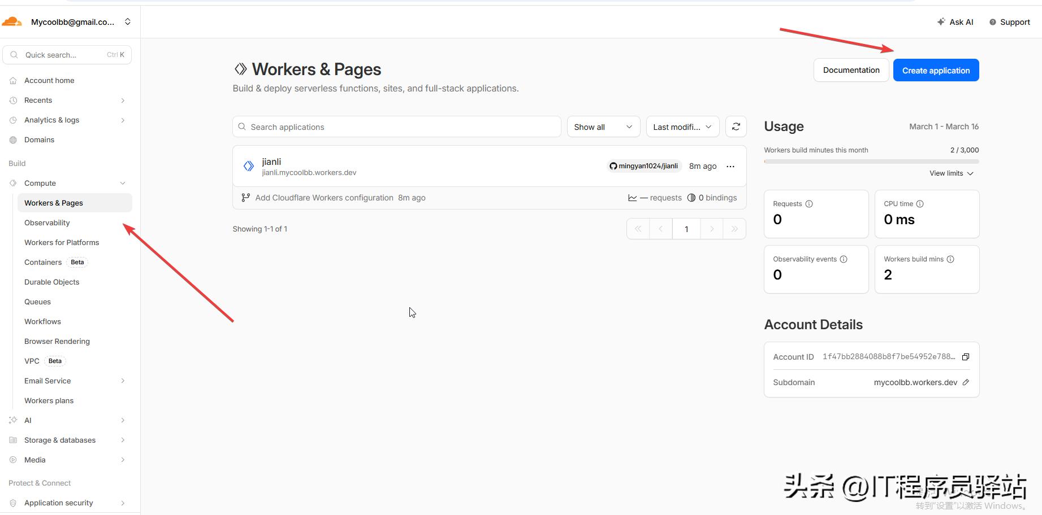Click the Requests info icon
The height and width of the screenshot is (515, 1042).
tap(809, 204)
